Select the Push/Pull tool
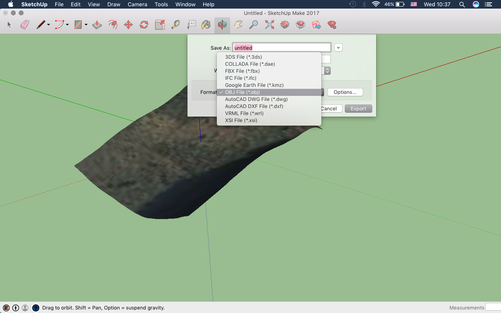The image size is (501, 313). [97, 25]
